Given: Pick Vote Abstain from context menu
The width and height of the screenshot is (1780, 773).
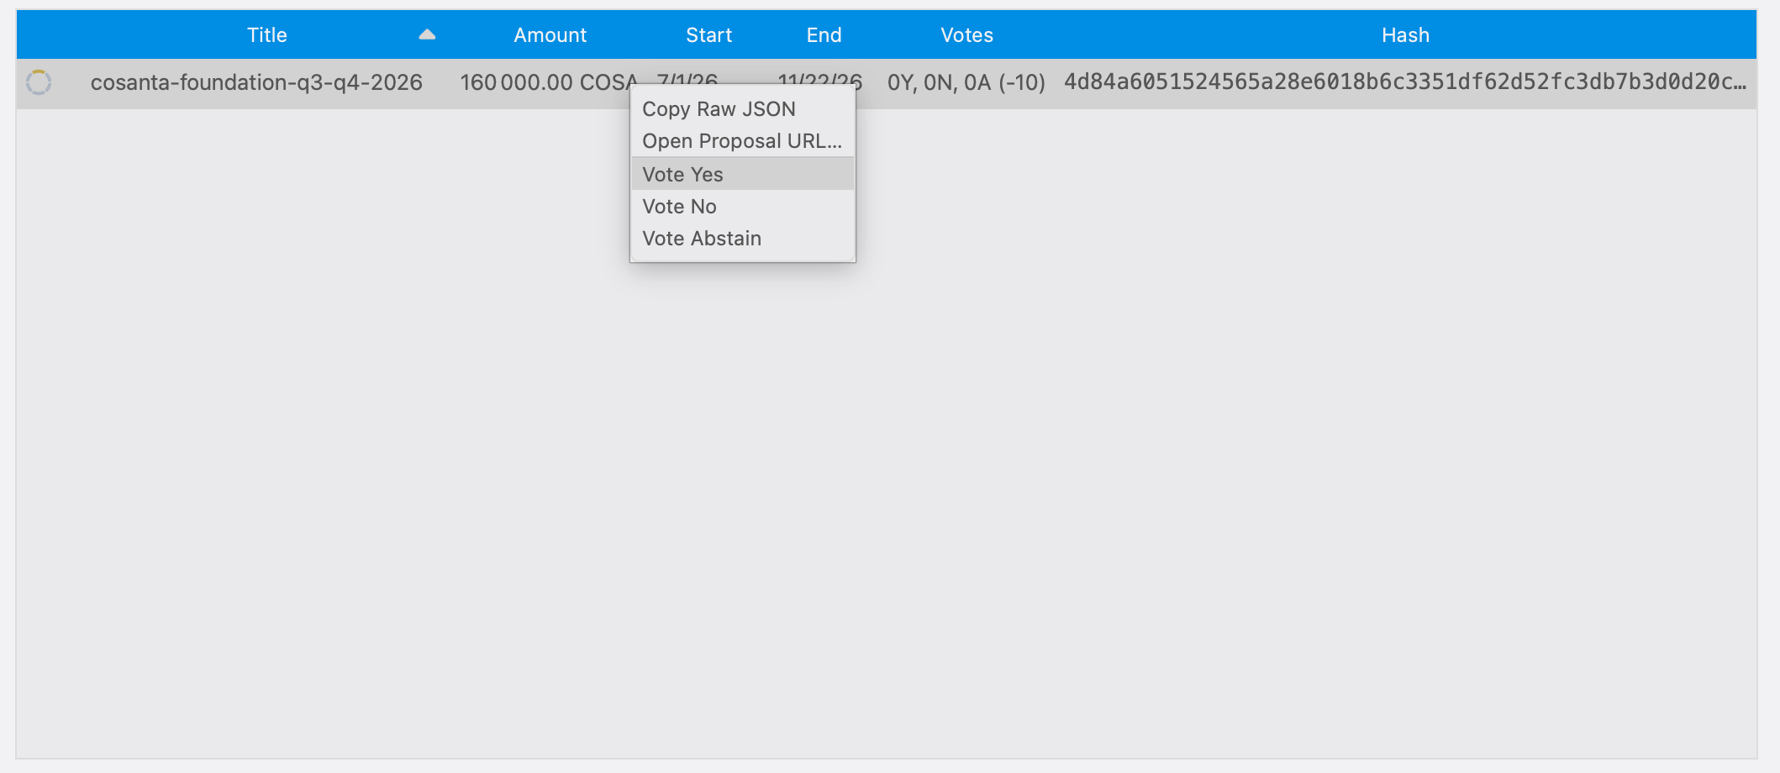Looking at the screenshot, I should (743, 239).
